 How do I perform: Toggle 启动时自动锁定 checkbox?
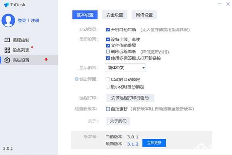(108, 79)
